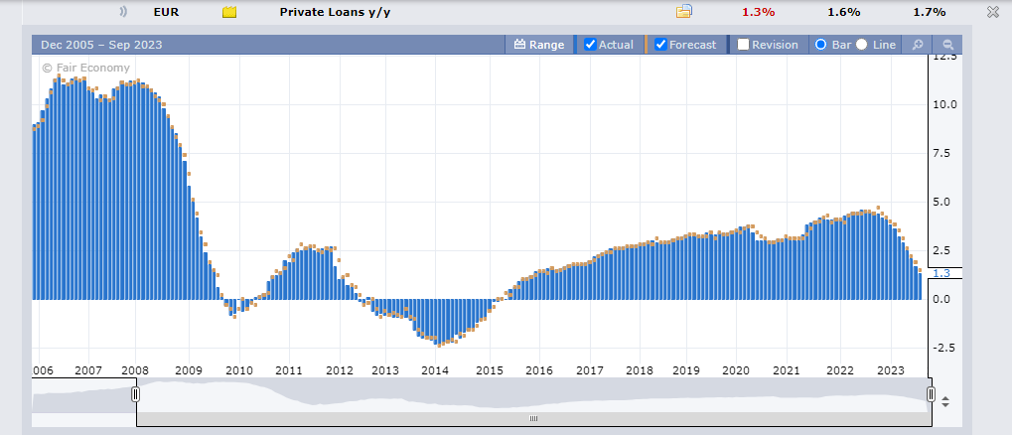This screenshot has width=1012, height=435.
Task: Click the horizontal scrollbar grip below overview
Action: tap(533, 419)
